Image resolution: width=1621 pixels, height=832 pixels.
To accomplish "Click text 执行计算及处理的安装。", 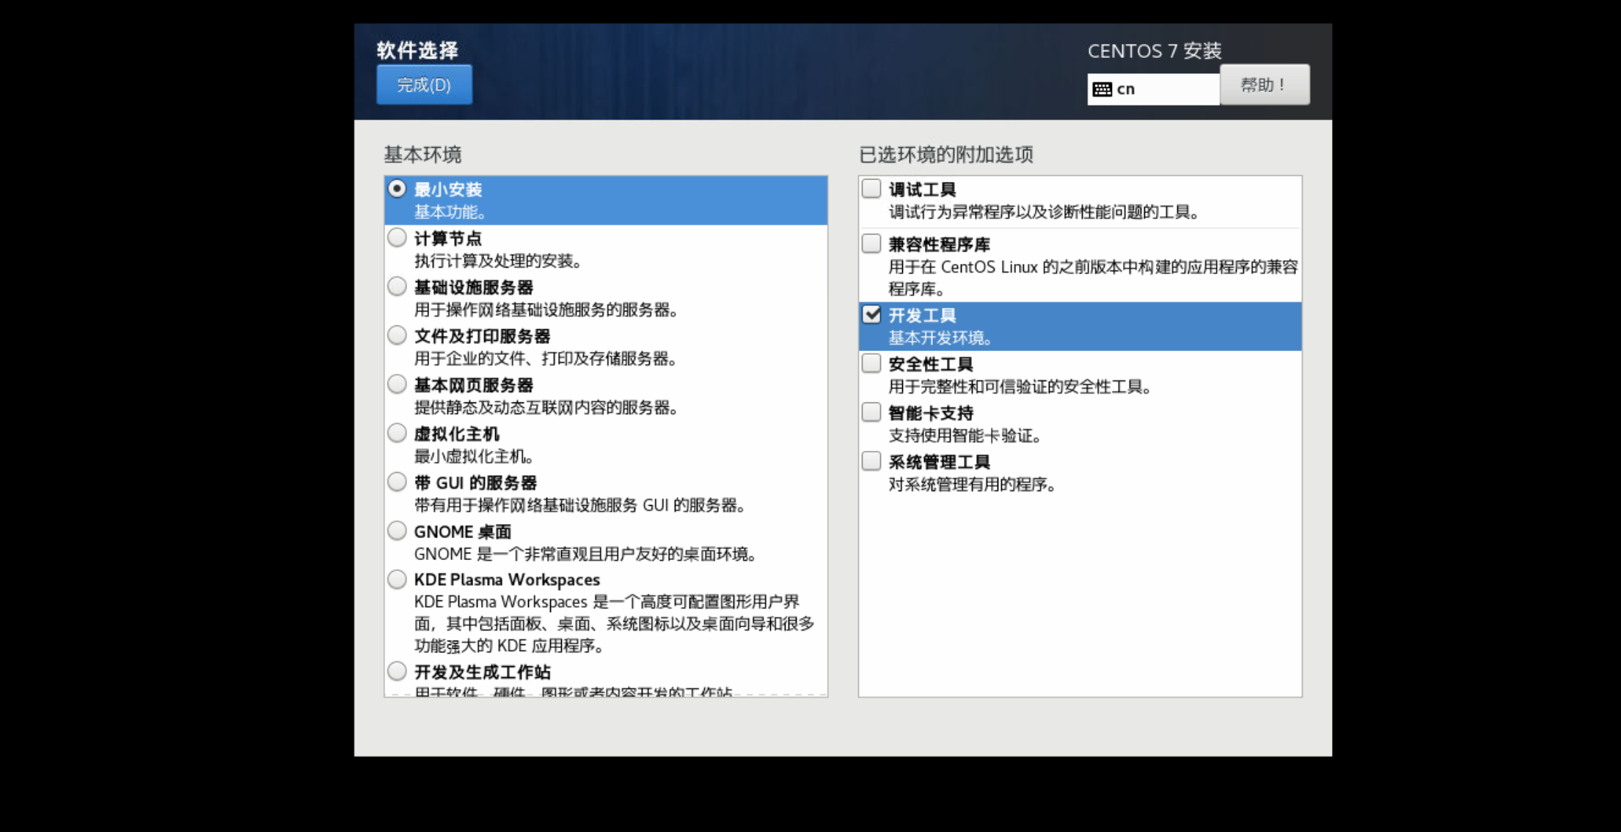I will [498, 261].
